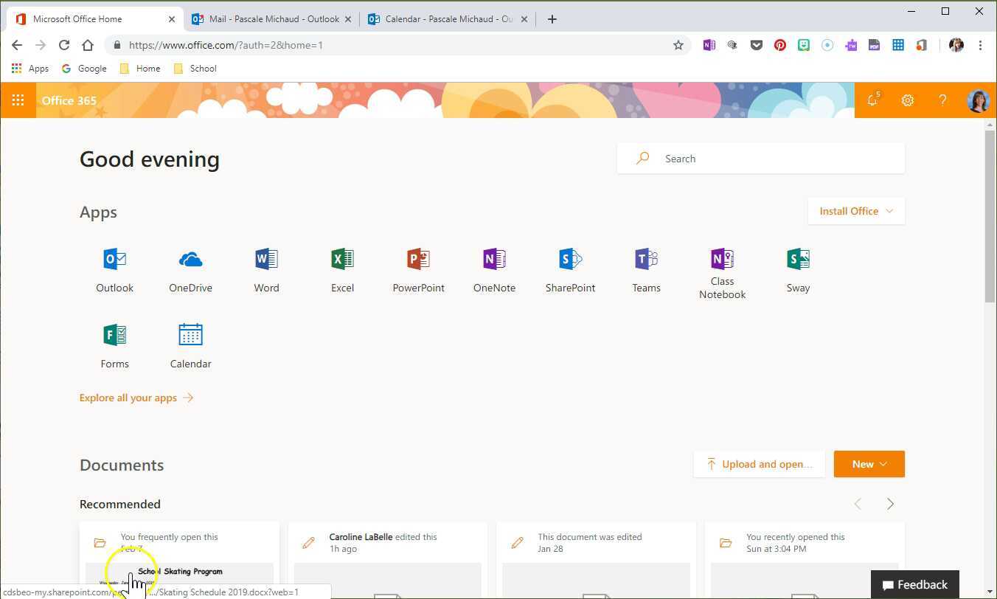Screen dimensions: 997x599
Task: Open the document opened Sun at 3:04 PM
Action: [805, 560]
